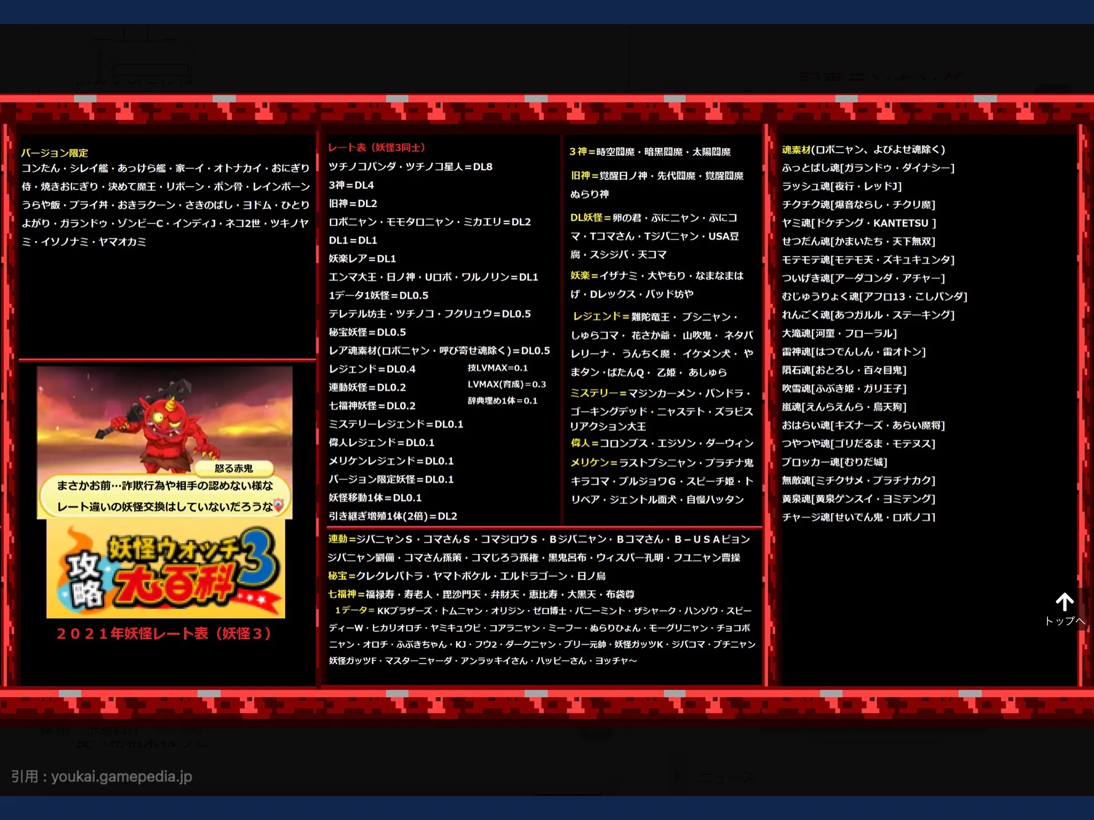Click the せつだん魂[かまいたち・天下無双] line
1094x820 pixels.
(x=858, y=241)
